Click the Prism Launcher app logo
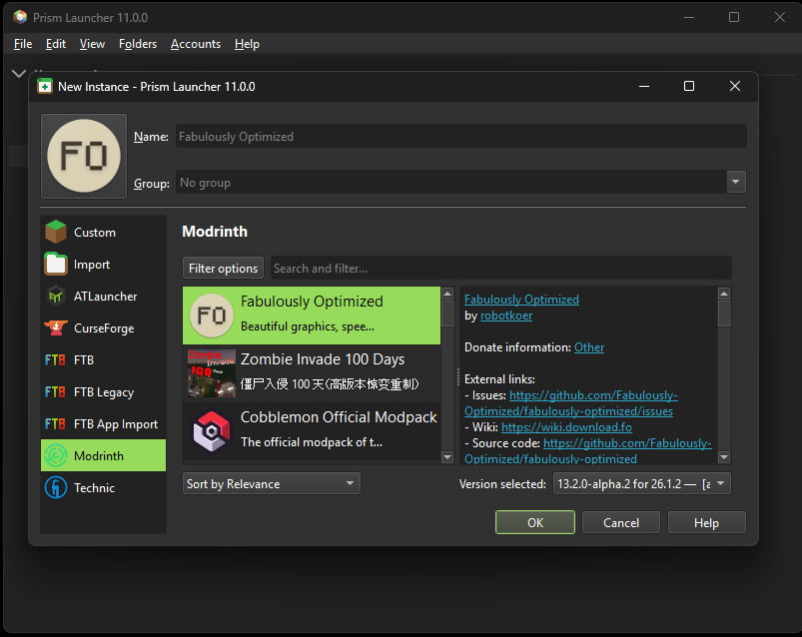 click(20, 17)
